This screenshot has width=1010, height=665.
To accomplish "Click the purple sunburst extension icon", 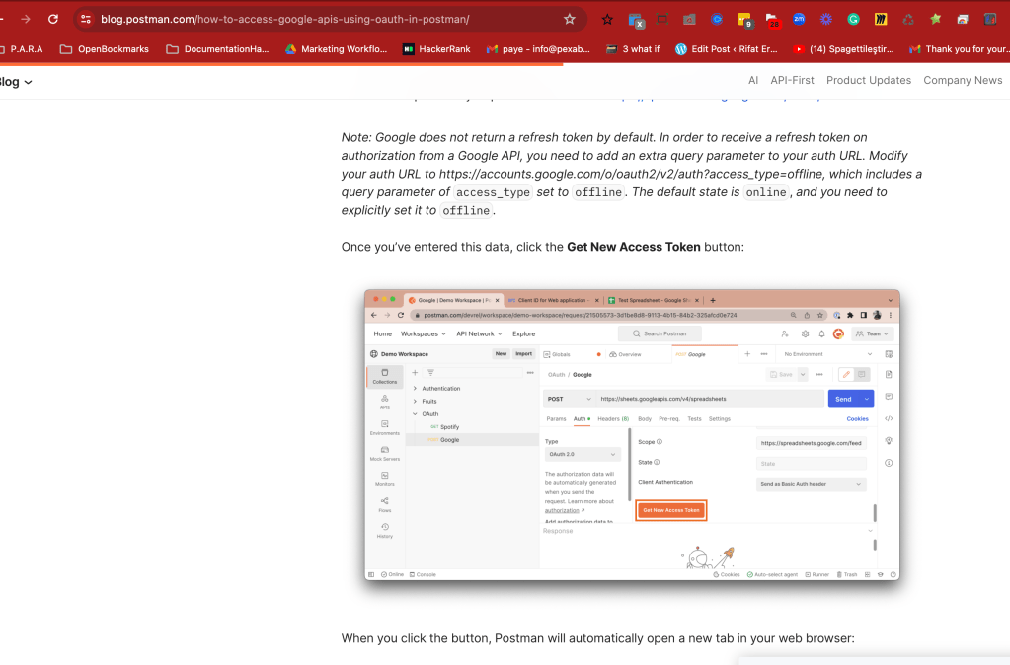I will click(x=825, y=20).
